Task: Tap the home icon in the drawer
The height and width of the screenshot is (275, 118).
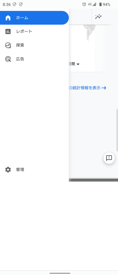Action: (x=8, y=18)
